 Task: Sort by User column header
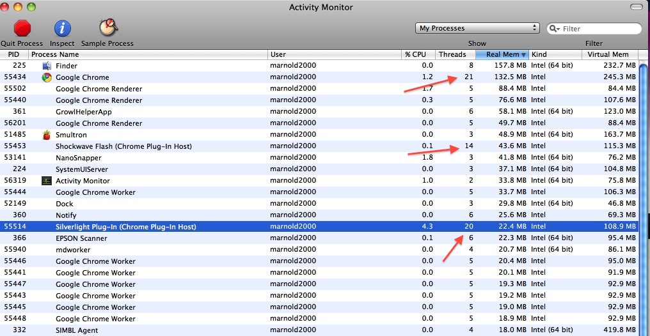tap(335, 54)
